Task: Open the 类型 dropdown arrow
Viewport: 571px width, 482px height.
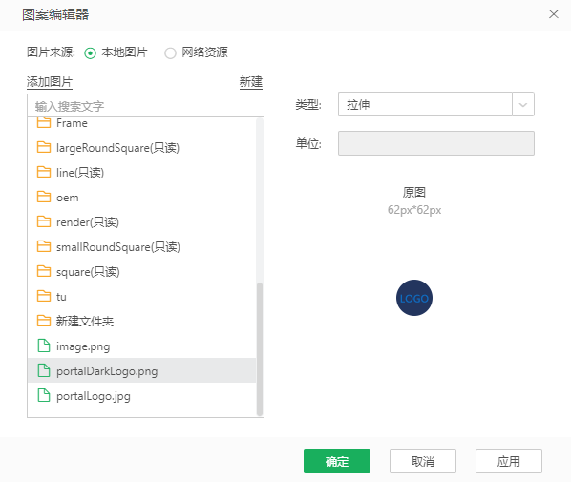Action: [523, 104]
